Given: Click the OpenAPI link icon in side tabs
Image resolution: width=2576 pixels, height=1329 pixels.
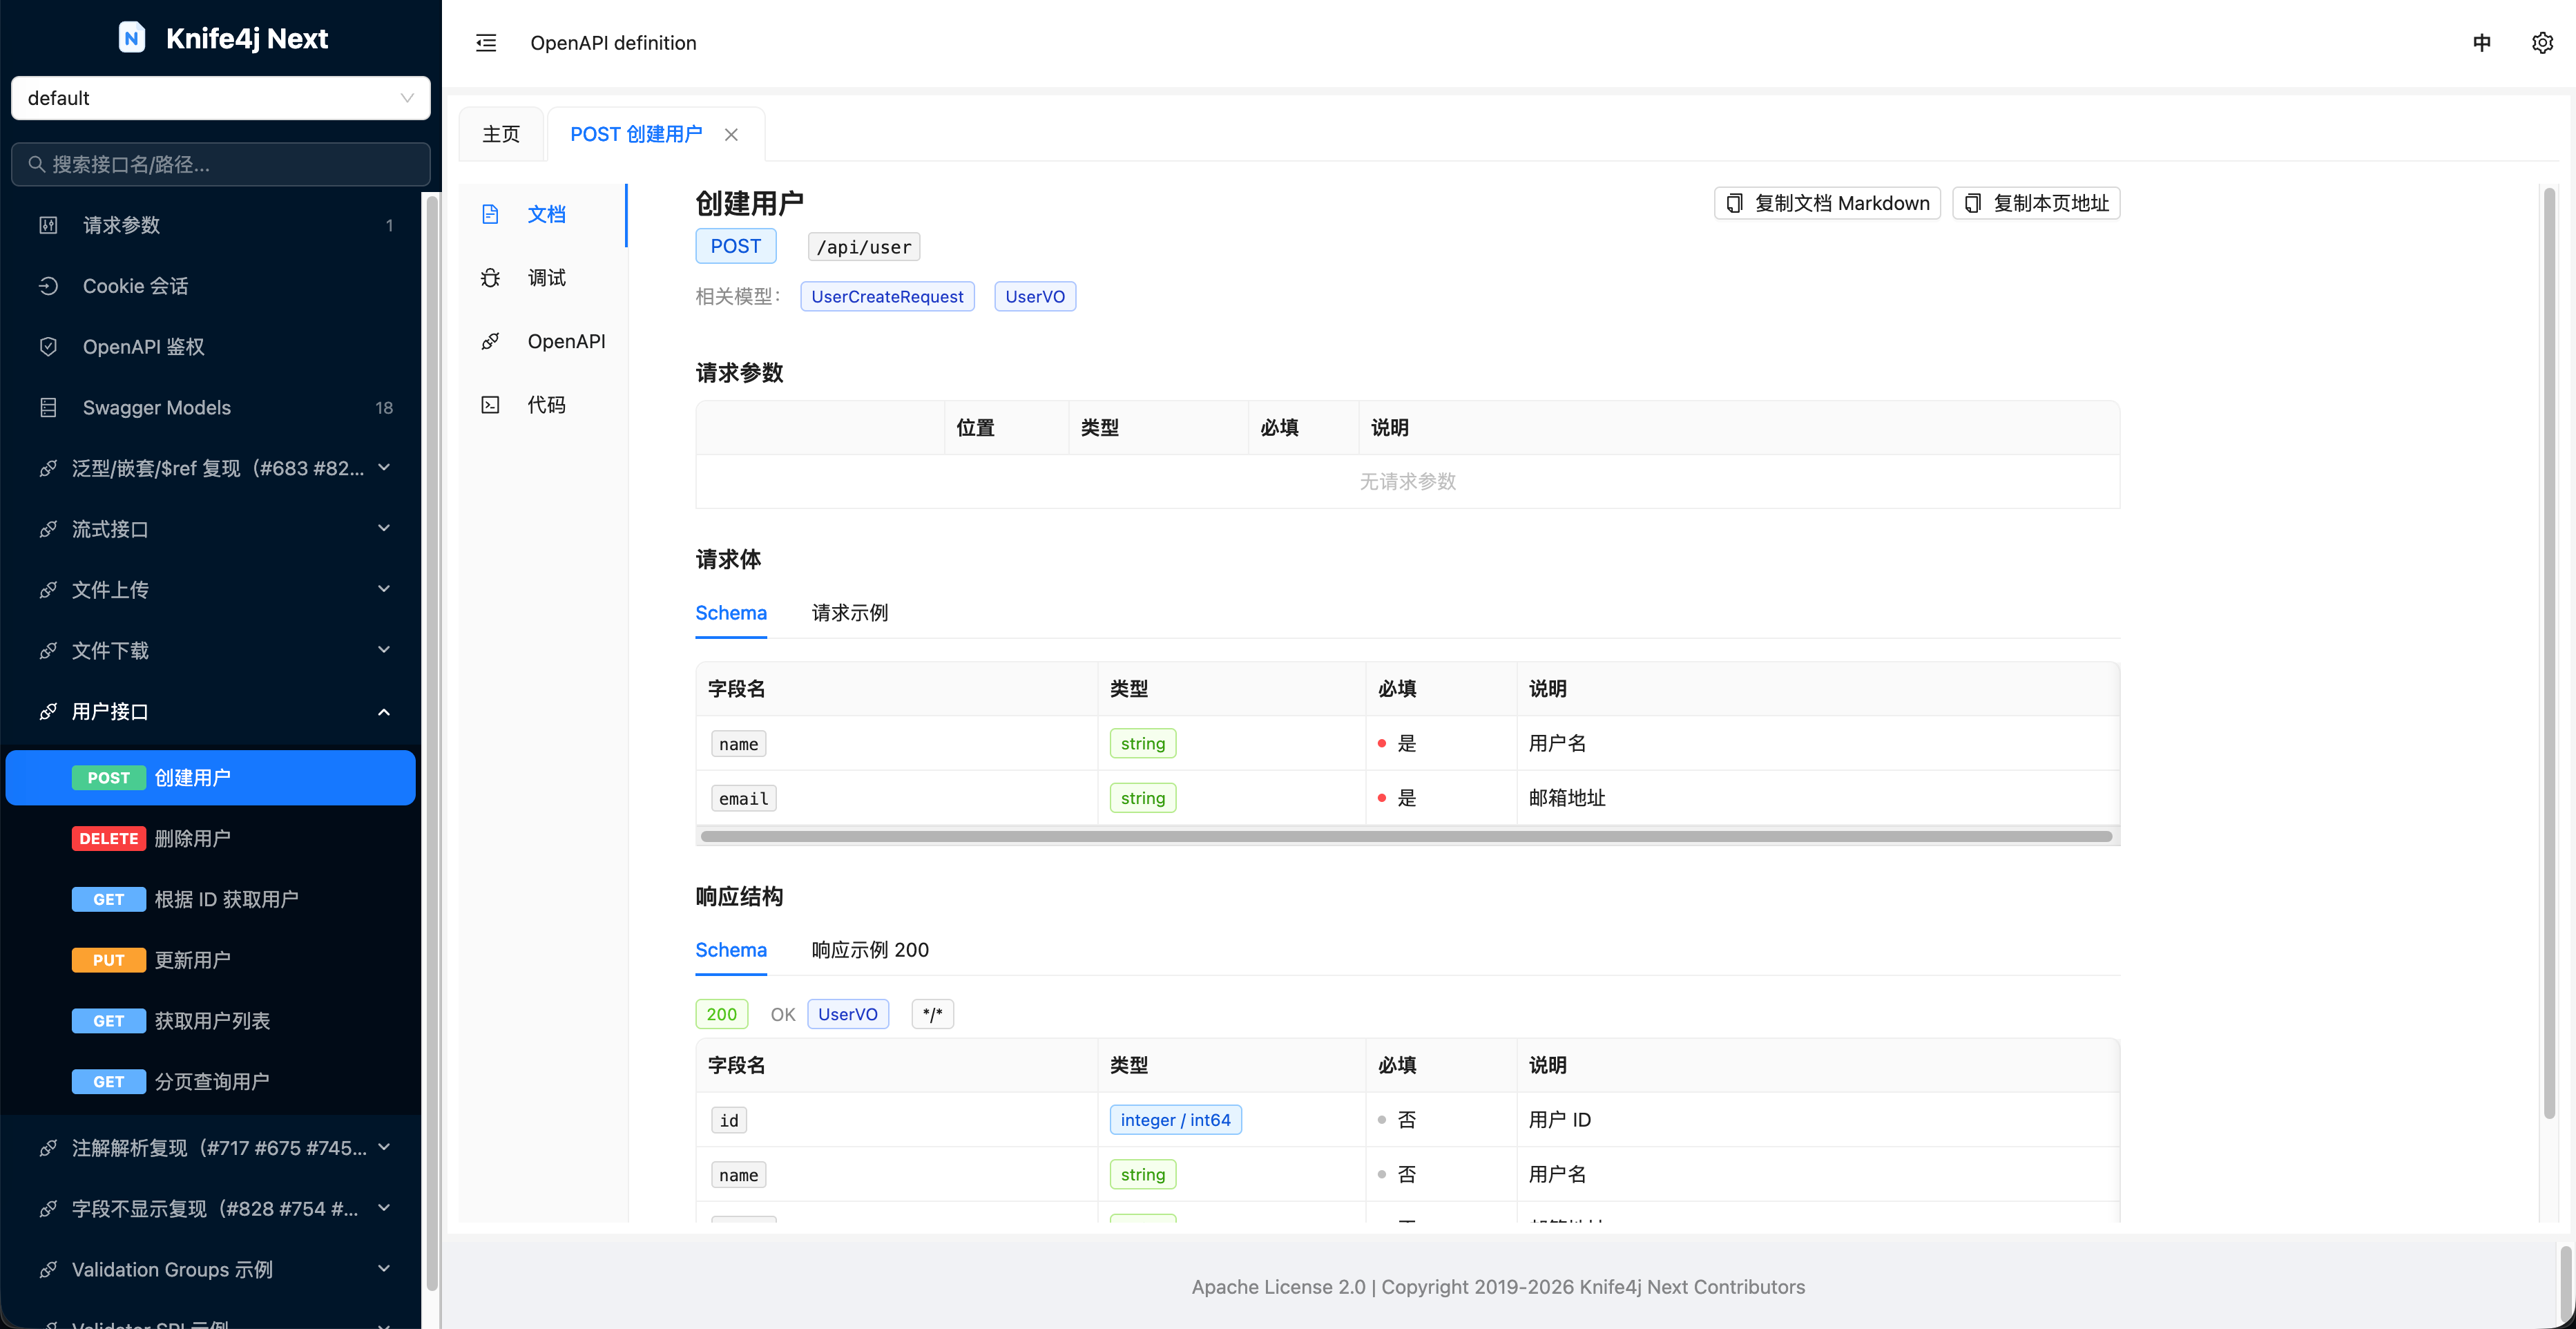Looking at the screenshot, I should pos(490,341).
